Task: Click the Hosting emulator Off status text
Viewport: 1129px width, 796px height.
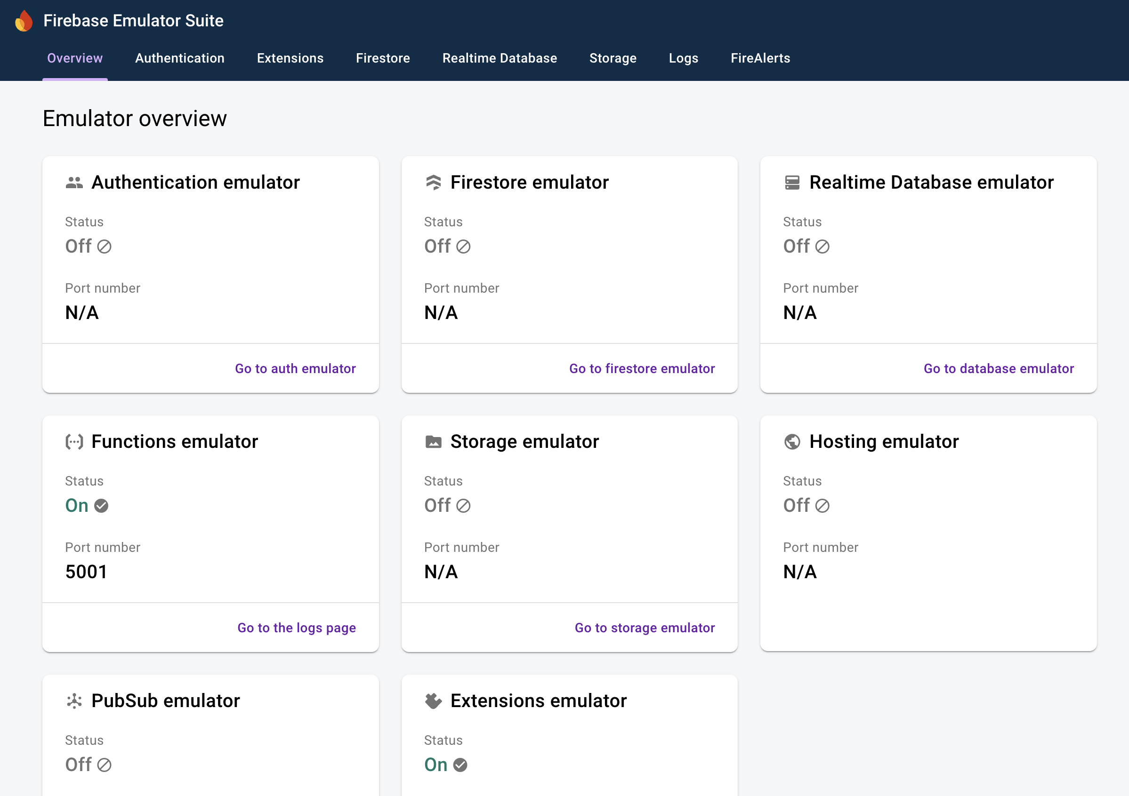Action: pyautogui.click(x=796, y=506)
